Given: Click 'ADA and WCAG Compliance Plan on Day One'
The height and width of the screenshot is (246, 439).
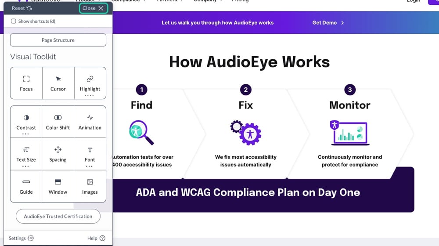Looking at the screenshot, I should click(x=248, y=192).
